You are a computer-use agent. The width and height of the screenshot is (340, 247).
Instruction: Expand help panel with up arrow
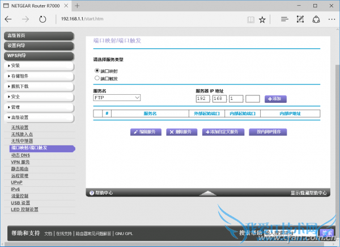(x=208, y=193)
